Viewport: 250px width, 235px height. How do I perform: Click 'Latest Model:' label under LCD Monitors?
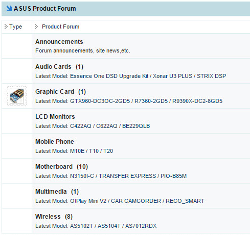coord(52,126)
